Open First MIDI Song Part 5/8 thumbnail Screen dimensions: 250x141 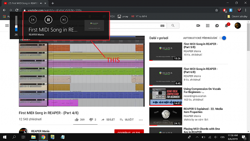tap(166, 51)
